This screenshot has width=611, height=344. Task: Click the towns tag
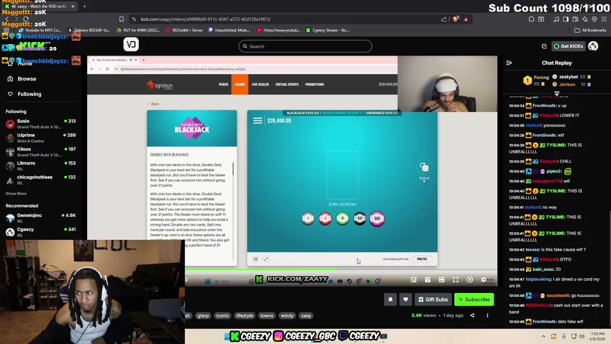click(266, 316)
